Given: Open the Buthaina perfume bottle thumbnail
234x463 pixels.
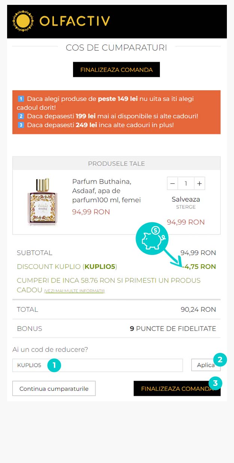Looking at the screenshot, I should tap(42, 202).
